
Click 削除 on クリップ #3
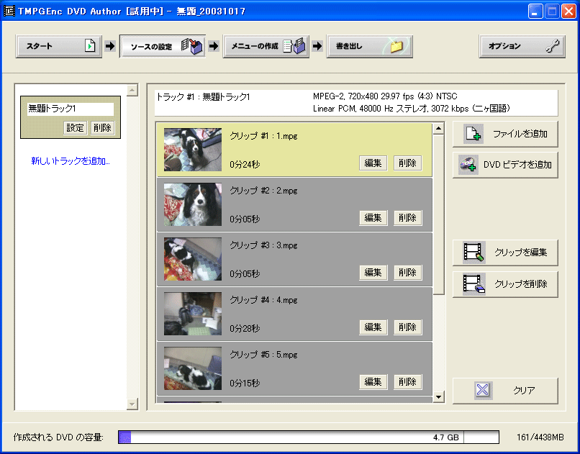[407, 272]
